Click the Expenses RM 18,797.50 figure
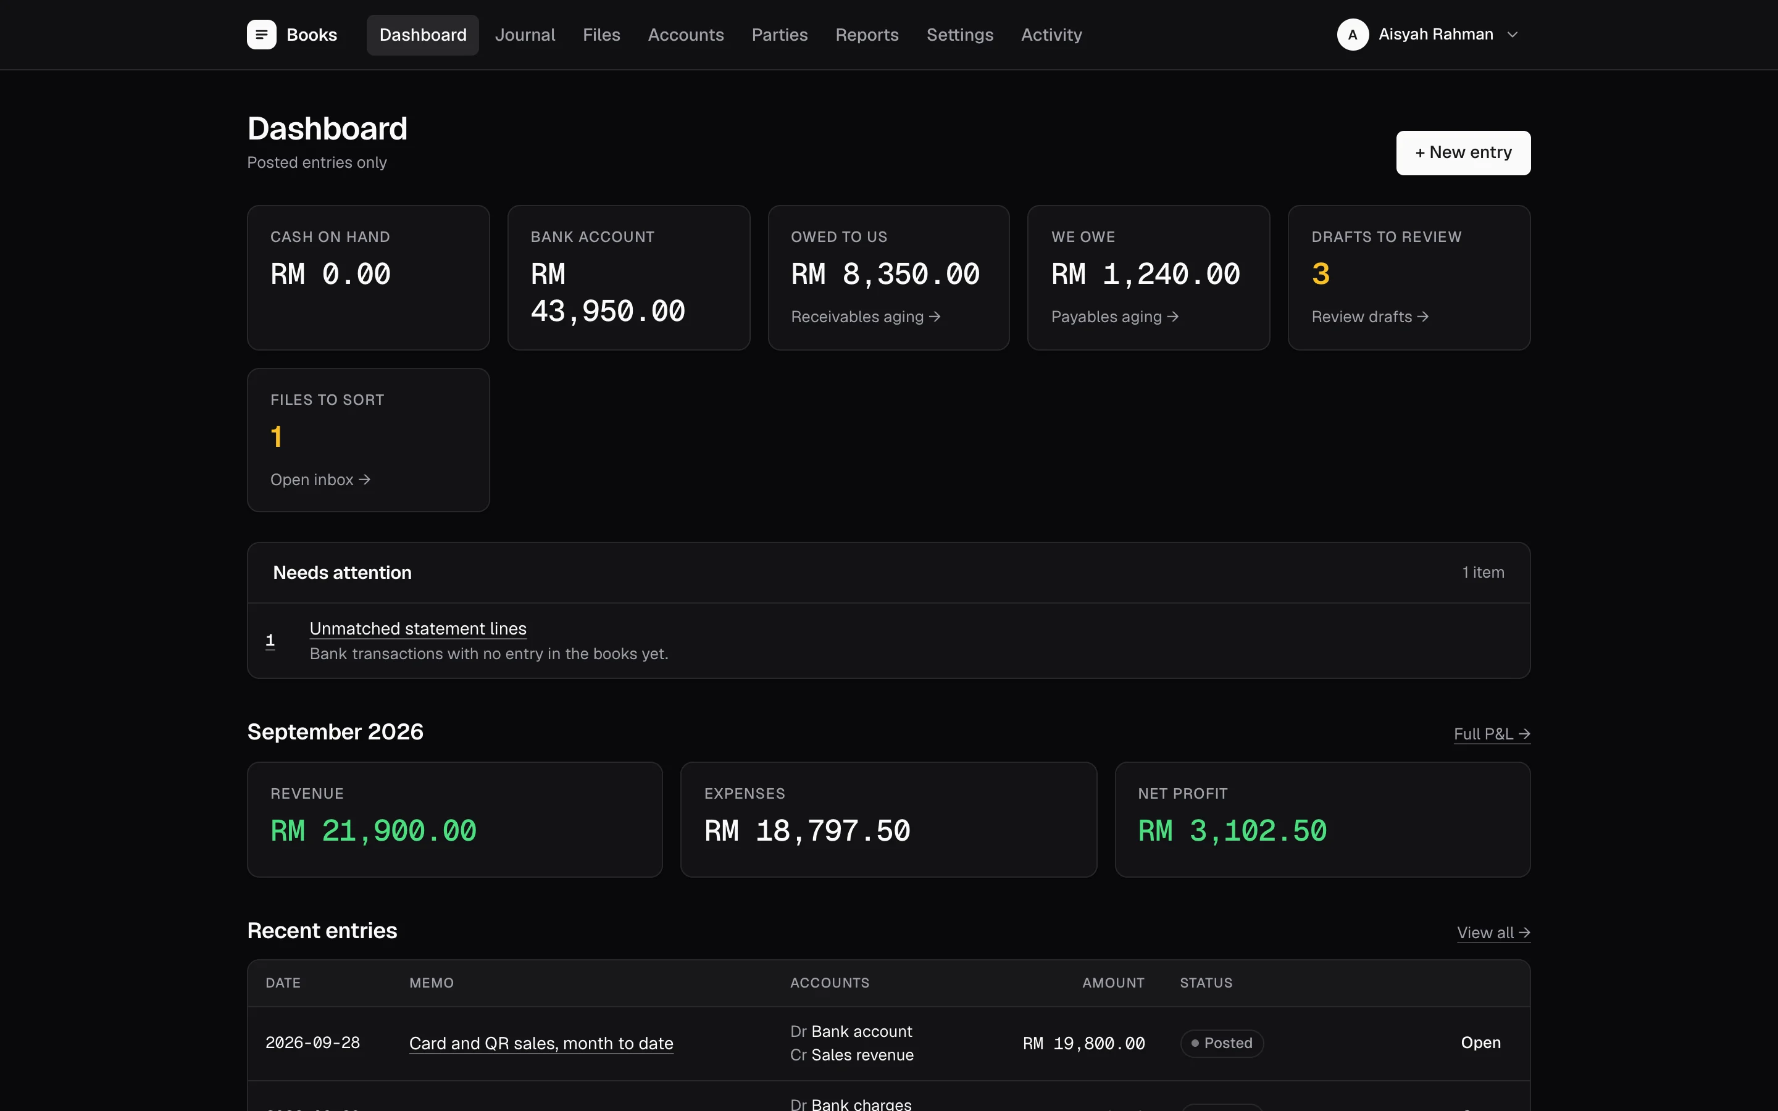Viewport: 1778px width, 1111px height. (807, 831)
